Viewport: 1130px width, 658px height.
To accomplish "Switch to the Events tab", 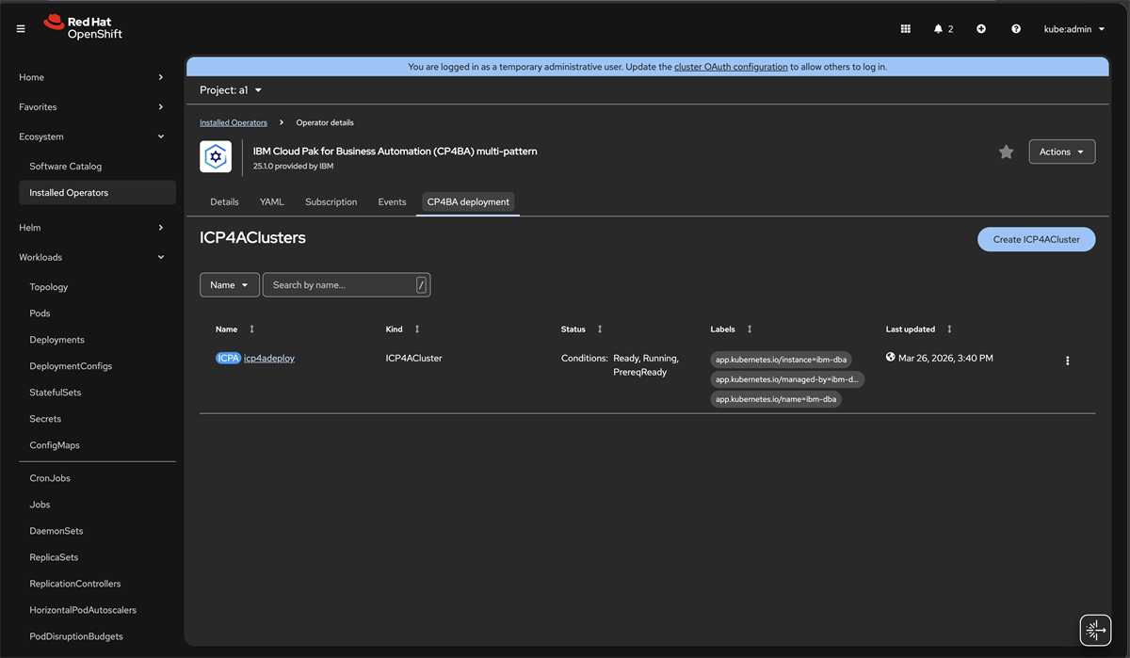I will point(392,202).
